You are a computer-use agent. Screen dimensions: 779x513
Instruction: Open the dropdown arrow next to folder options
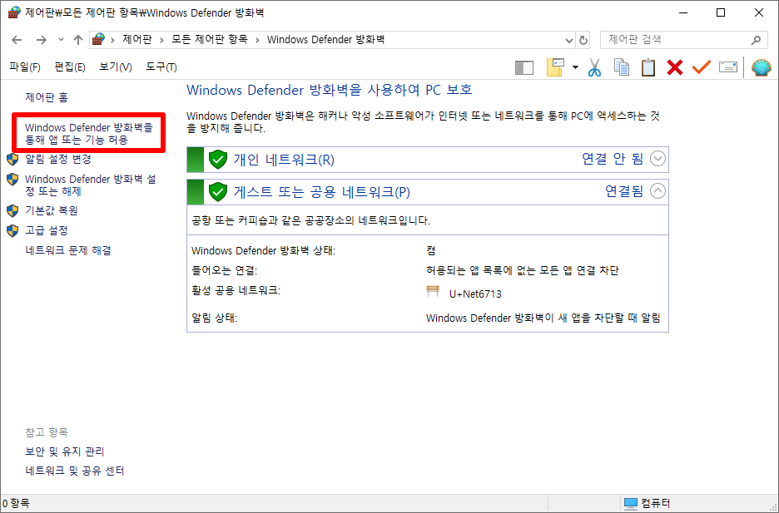point(575,67)
